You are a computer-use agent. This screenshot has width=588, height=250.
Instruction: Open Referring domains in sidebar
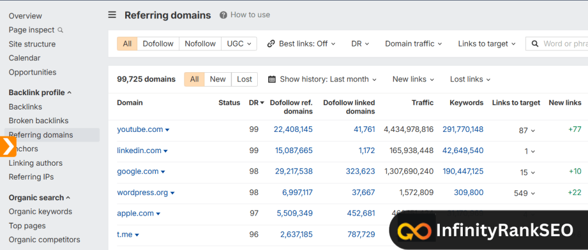[x=52, y=135]
